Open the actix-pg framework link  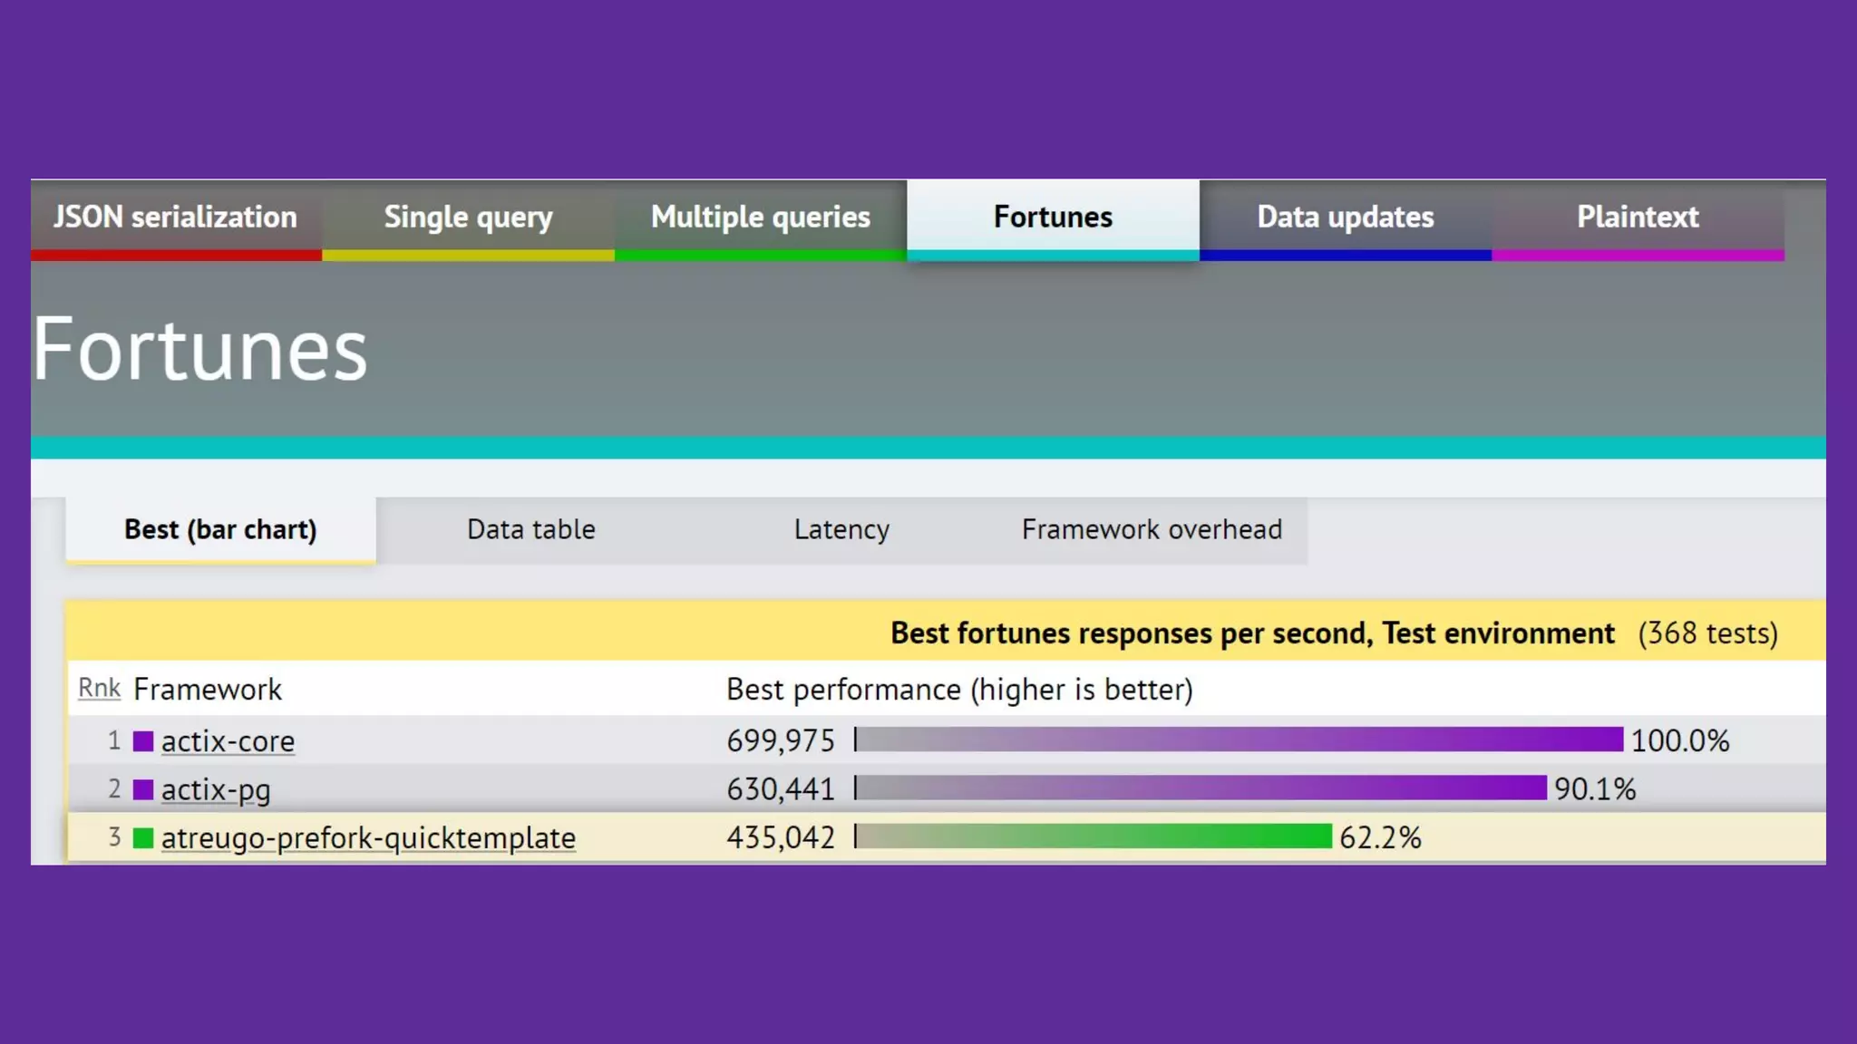[216, 789]
